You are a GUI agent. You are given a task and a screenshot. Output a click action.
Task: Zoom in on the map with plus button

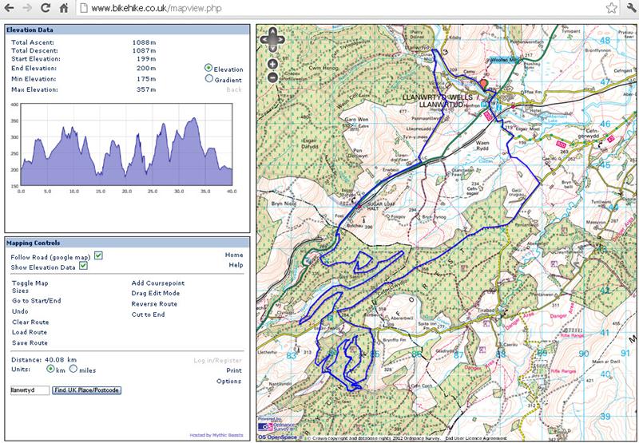pos(273,64)
